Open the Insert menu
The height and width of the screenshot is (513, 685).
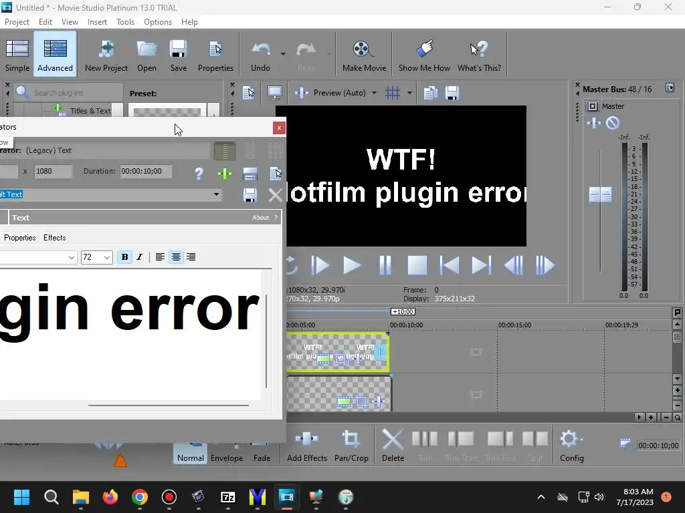coord(97,22)
